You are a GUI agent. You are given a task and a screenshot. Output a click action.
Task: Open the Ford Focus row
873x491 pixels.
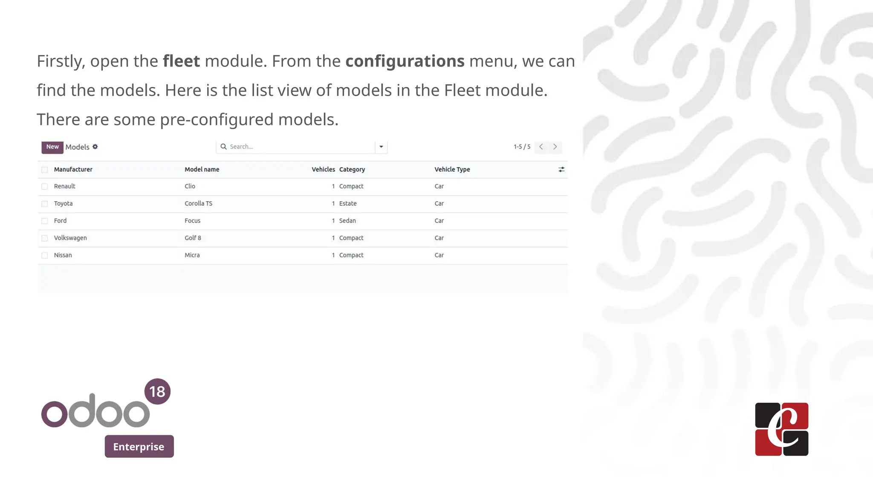point(192,221)
